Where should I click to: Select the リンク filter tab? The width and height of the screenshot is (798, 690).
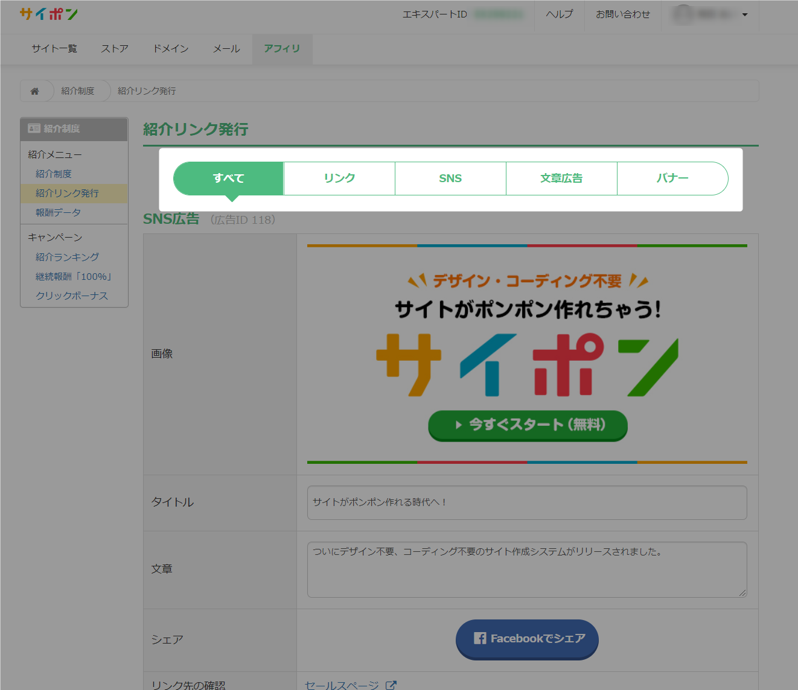point(339,179)
